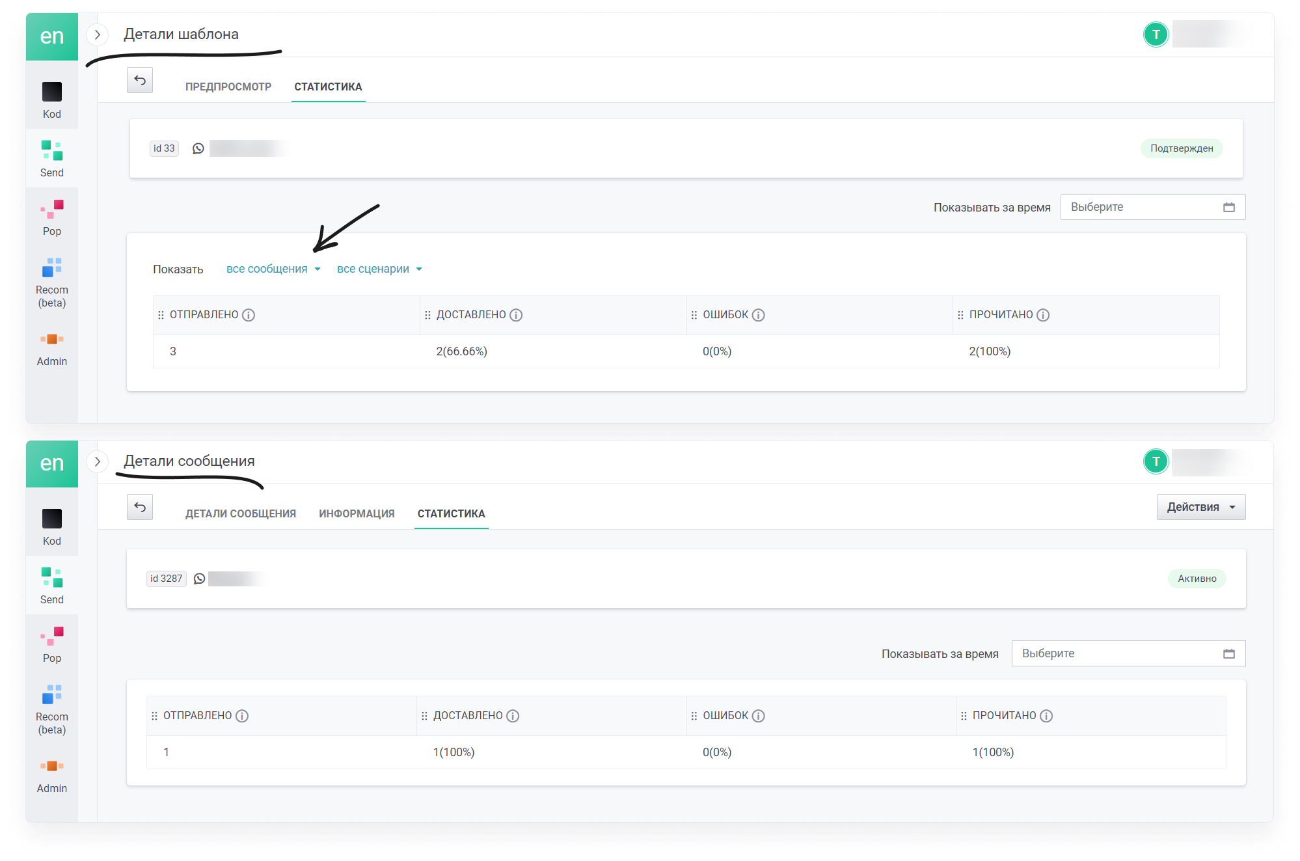Click WhatsApp icon beside id 33
The width and height of the screenshot is (1300, 861).
[x=198, y=148]
